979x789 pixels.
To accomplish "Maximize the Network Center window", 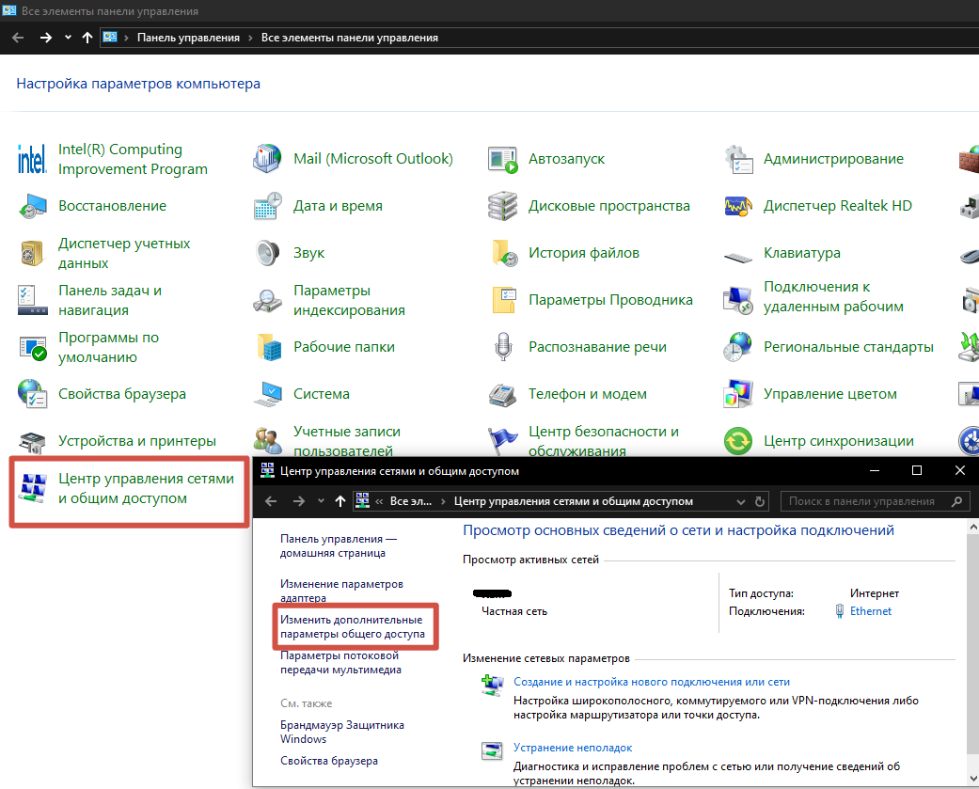I will click(917, 470).
